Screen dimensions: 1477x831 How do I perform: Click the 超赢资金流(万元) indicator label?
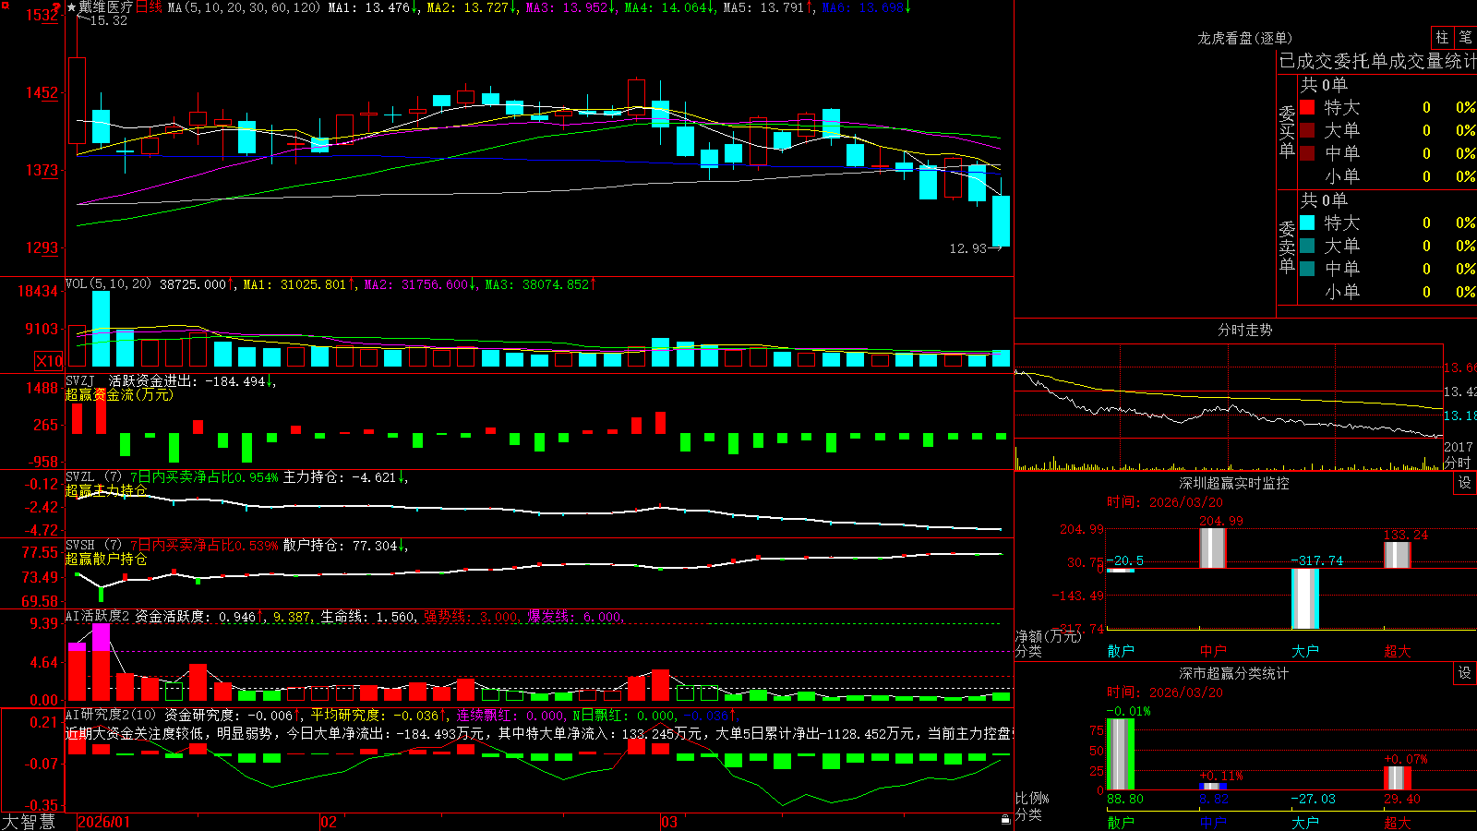coord(119,394)
